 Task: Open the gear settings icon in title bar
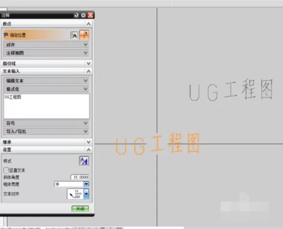[83, 15]
